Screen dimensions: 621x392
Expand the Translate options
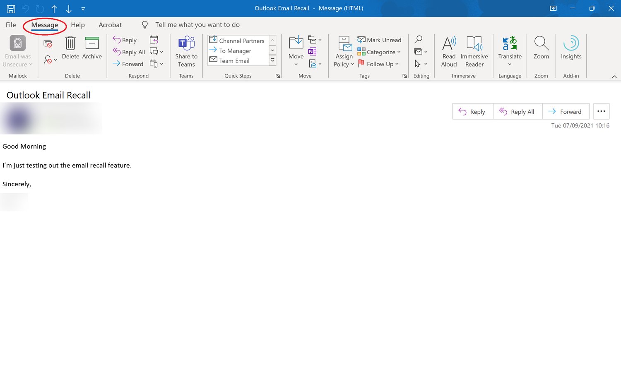510,51
